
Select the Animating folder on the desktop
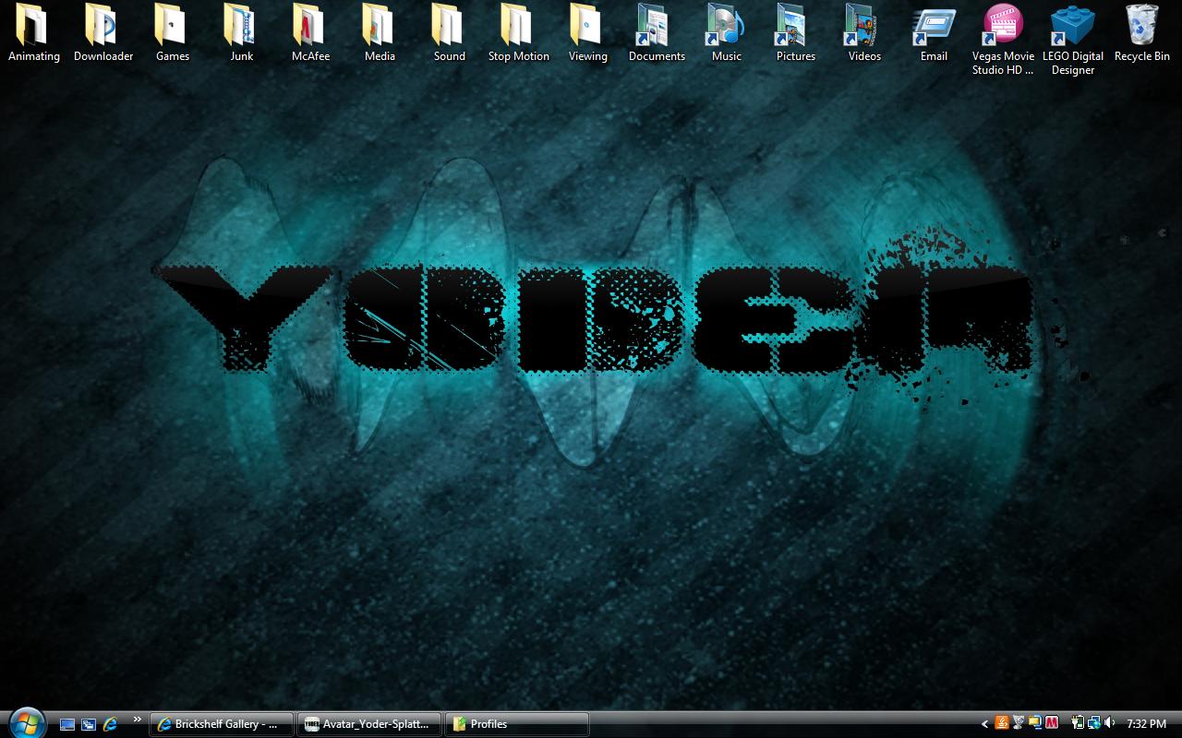click(34, 34)
